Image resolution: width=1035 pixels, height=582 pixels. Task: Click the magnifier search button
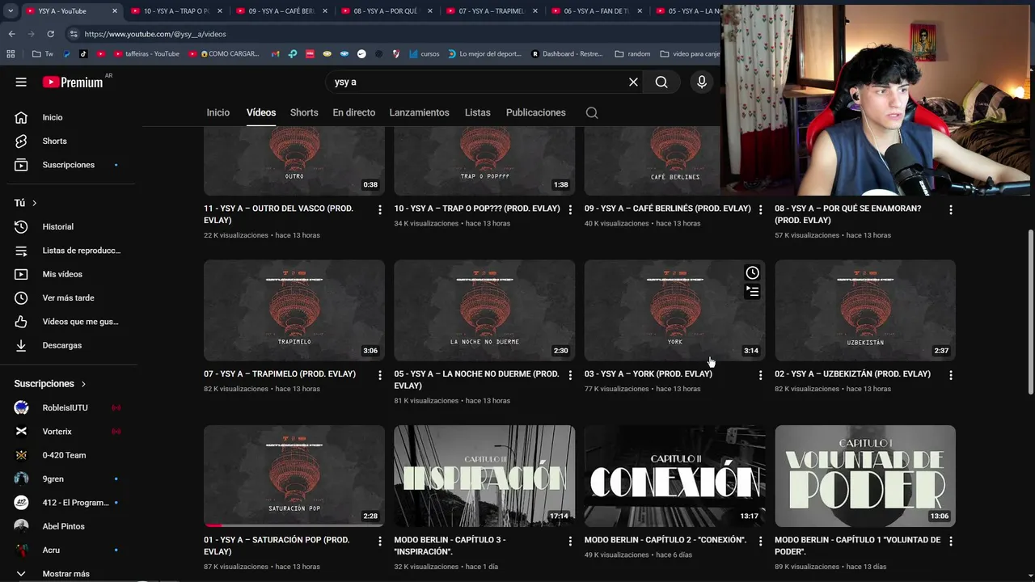[661, 82]
